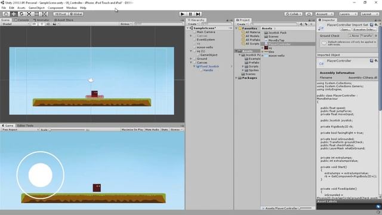Click the Project search field

273,24
